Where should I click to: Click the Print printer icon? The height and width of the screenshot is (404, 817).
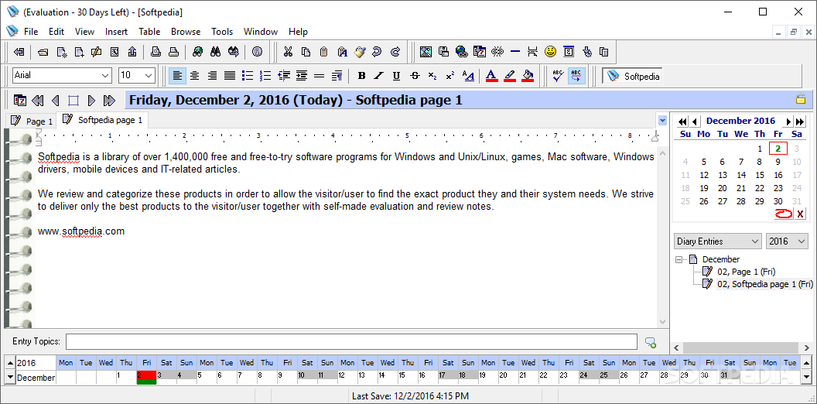coord(174,52)
